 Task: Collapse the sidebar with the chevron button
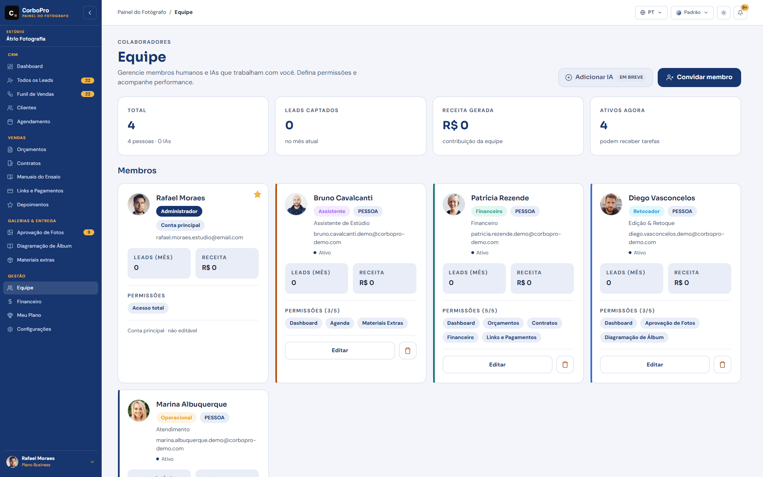click(x=90, y=13)
